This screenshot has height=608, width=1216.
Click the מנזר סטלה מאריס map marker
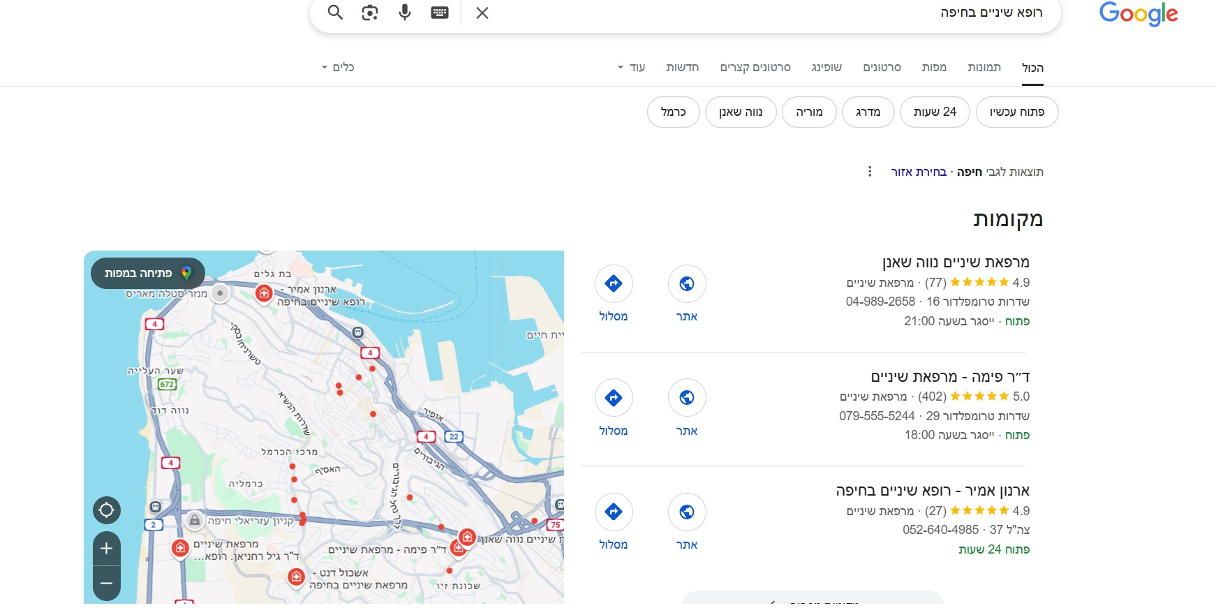click(220, 293)
